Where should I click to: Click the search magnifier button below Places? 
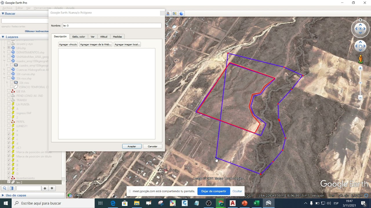pyautogui.click(x=5, y=188)
